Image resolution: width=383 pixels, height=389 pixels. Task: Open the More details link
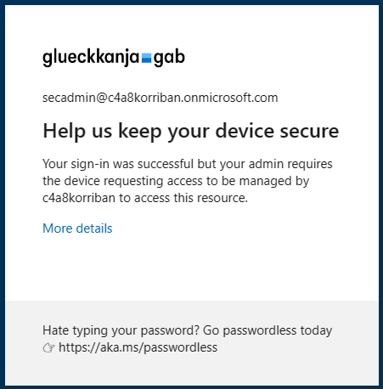[x=77, y=228]
